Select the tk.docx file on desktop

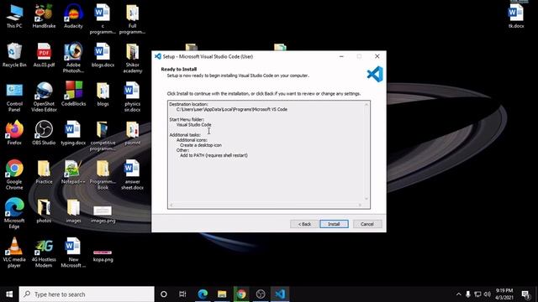coord(516,16)
